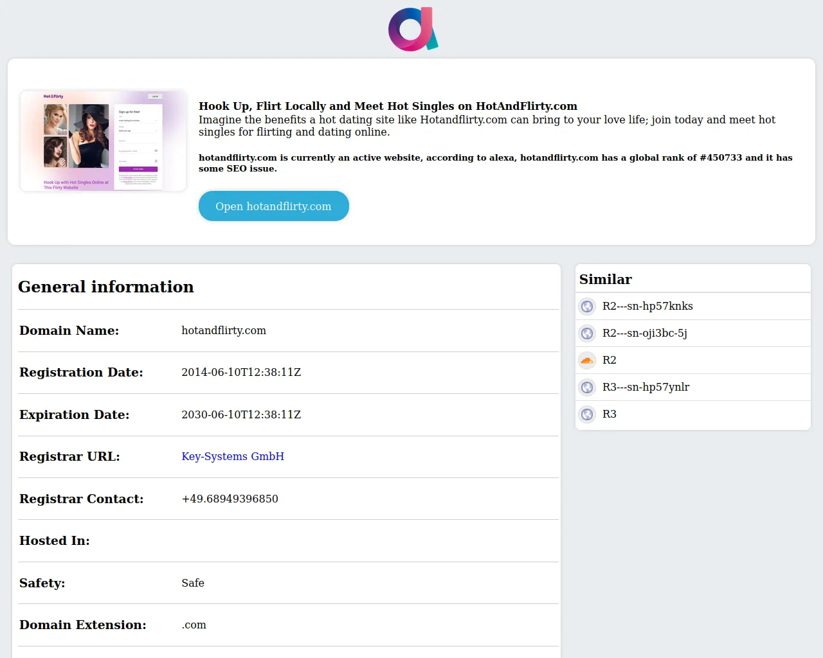Click the globe icon beside R2---sn-hp57knks
The width and height of the screenshot is (823, 658).
pyautogui.click(x=587, y=307)
